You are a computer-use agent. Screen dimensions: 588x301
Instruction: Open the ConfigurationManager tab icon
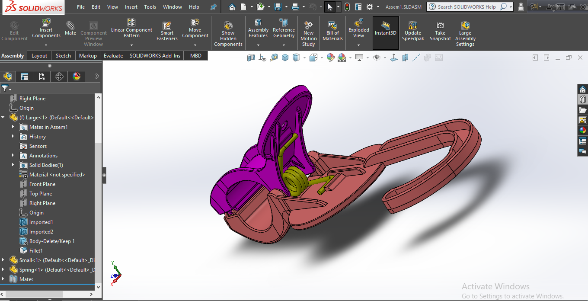[42, 77]
